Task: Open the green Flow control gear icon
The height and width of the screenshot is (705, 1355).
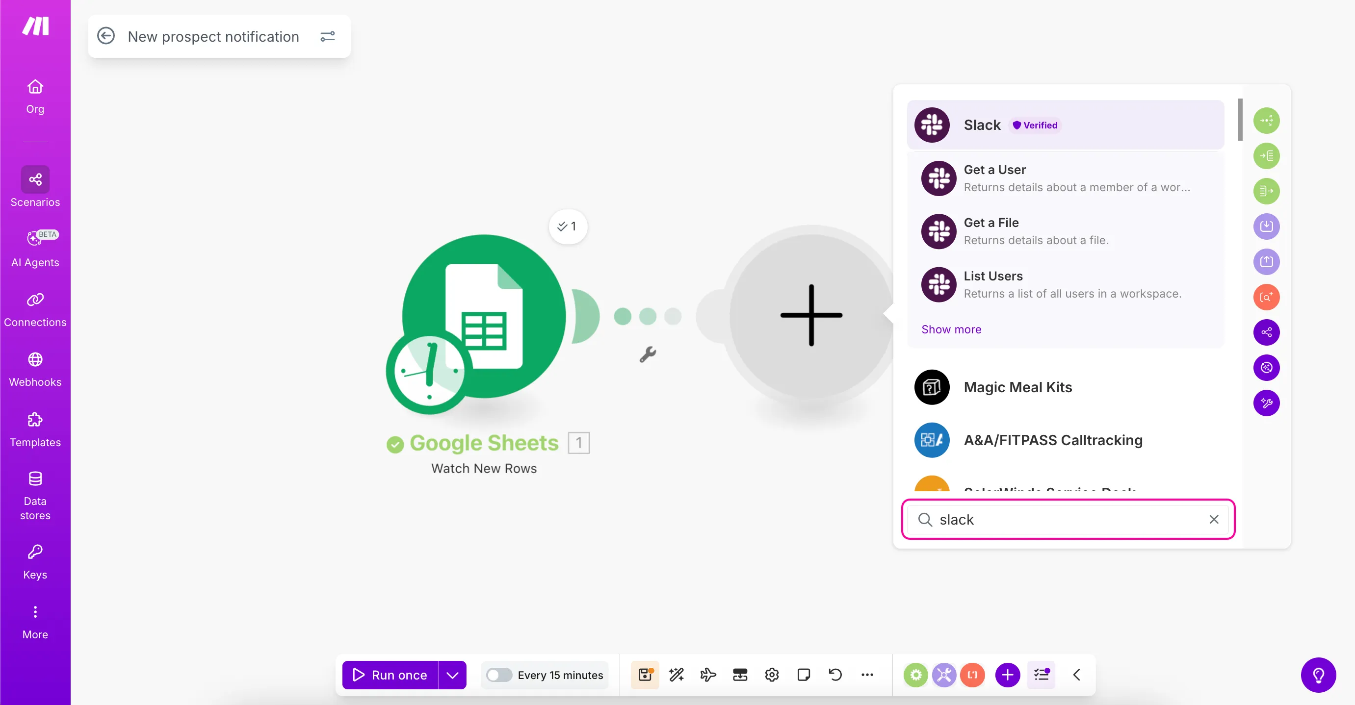Action: pos(916,675)
